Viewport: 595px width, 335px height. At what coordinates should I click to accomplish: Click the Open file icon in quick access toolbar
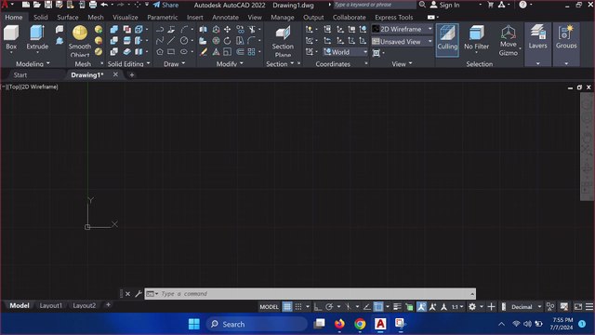point(37,5)
